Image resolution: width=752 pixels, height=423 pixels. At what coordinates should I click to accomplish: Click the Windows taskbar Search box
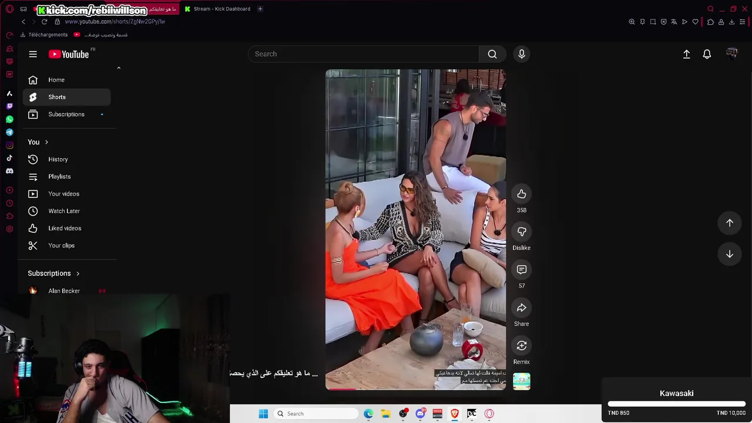(317, 414)
